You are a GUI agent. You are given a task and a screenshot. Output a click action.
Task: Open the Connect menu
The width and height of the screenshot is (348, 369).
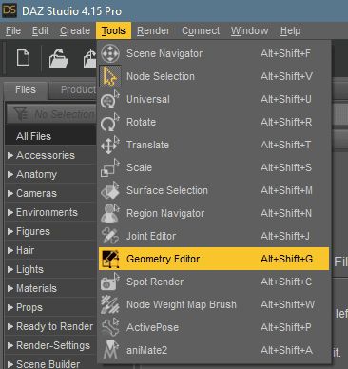(201, 30)
